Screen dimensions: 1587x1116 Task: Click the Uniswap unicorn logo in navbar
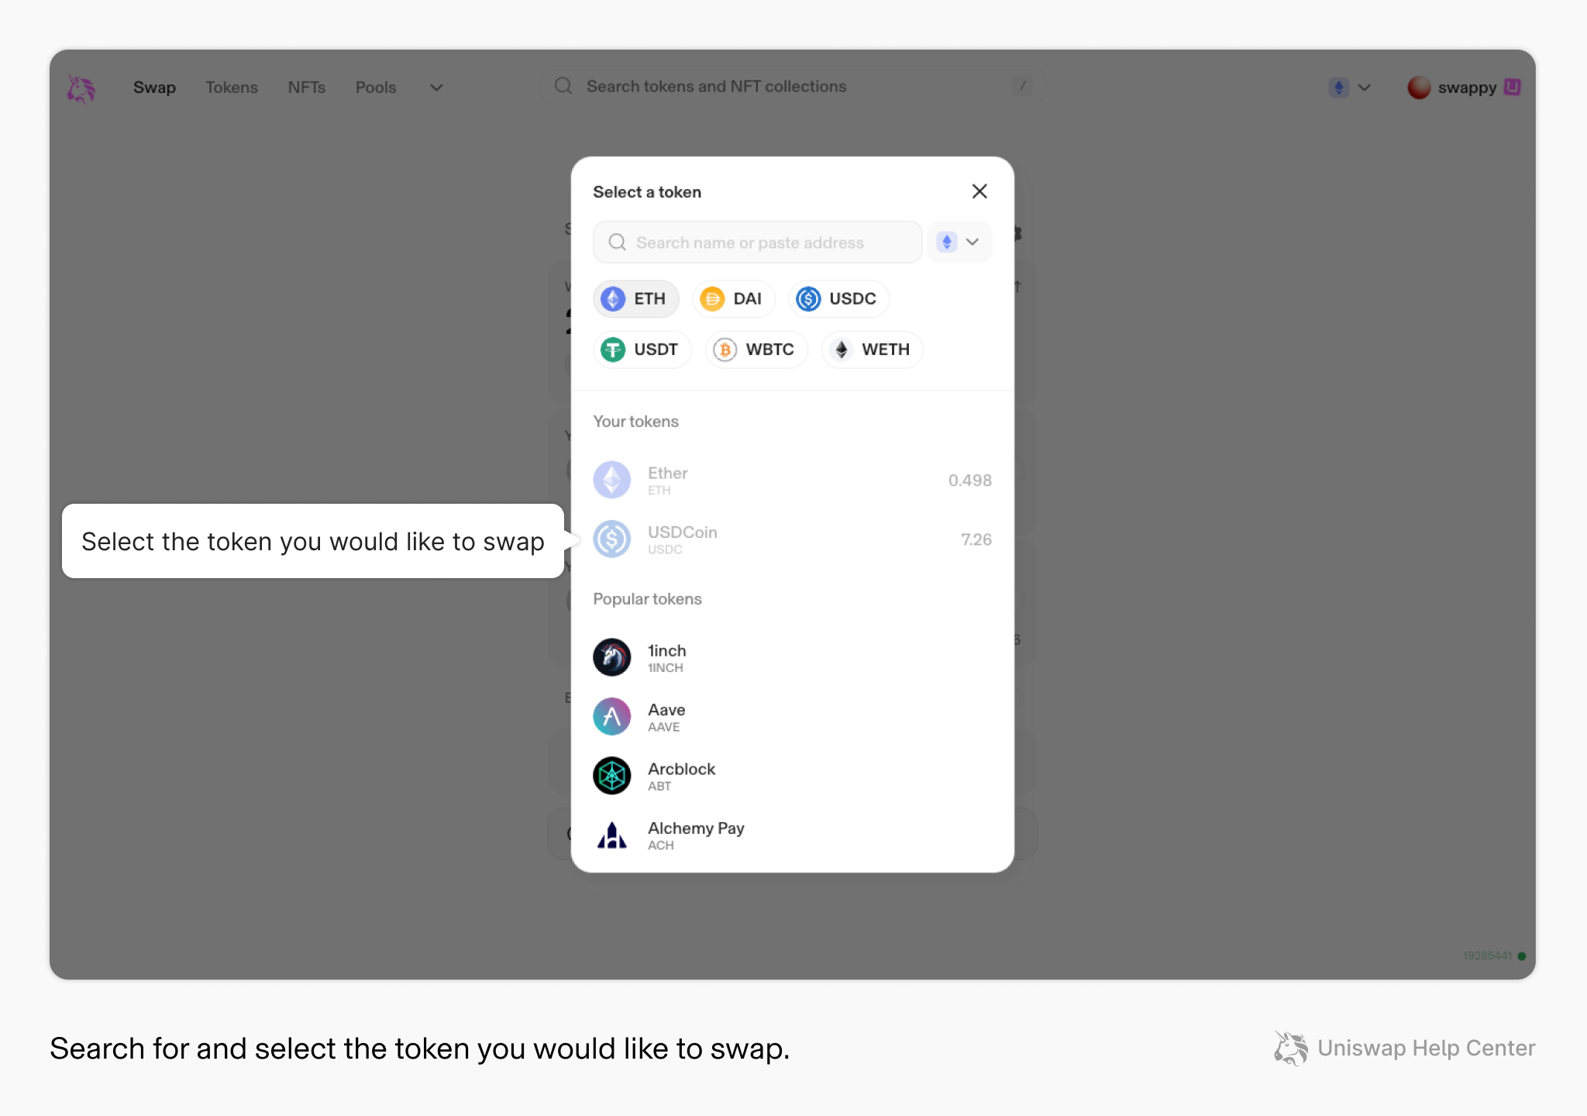click(81, 88)
